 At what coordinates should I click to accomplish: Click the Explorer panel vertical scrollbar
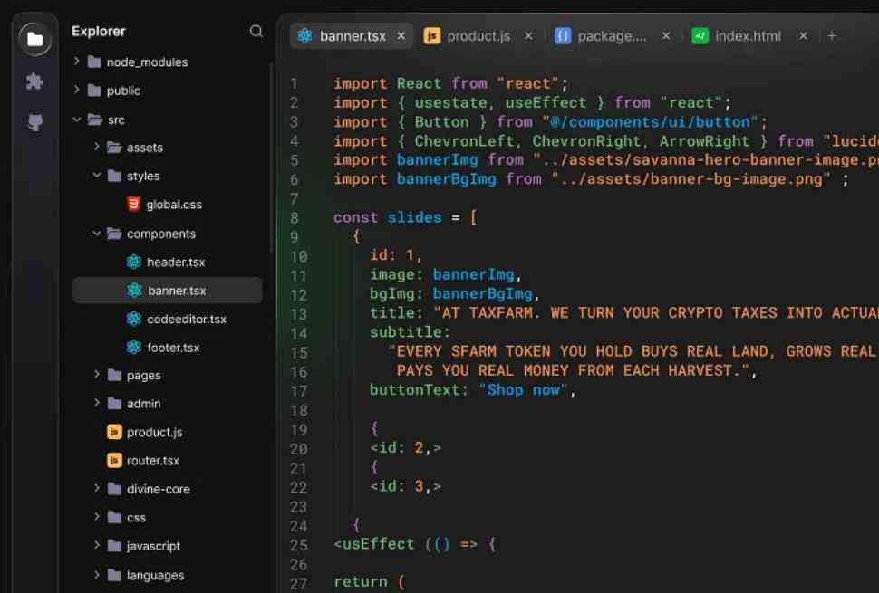pos(271,157)
